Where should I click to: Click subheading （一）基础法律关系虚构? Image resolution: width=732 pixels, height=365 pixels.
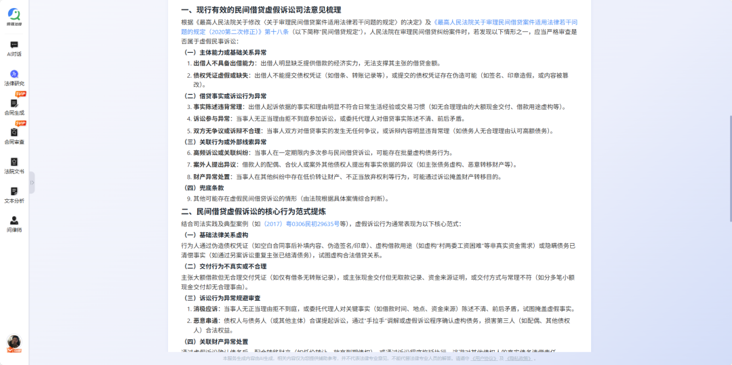click(x=216, y=235)
